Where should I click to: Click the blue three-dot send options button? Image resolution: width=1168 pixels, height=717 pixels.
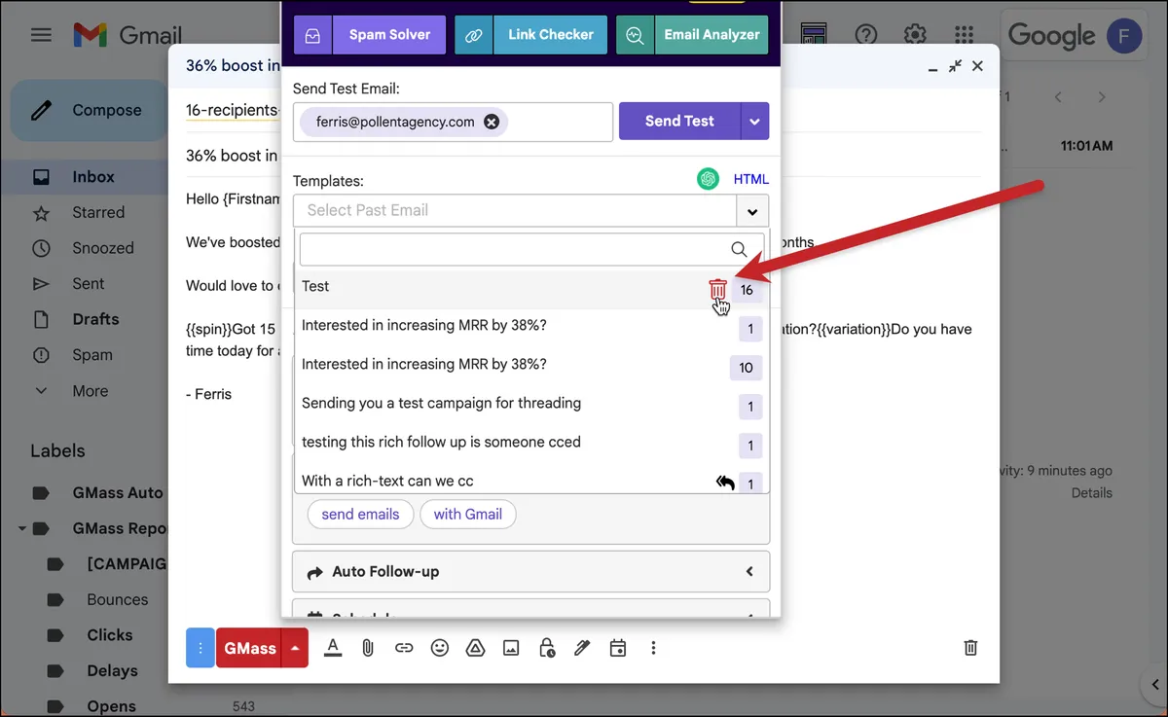[200, 648]
